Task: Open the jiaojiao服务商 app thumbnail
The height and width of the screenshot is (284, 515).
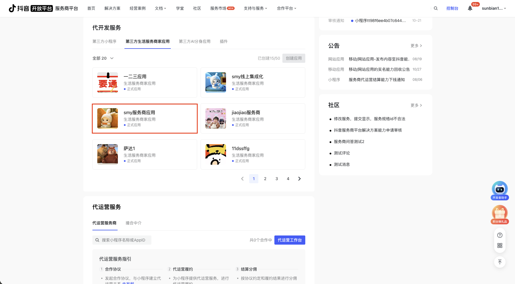Action: coord(216,118)
